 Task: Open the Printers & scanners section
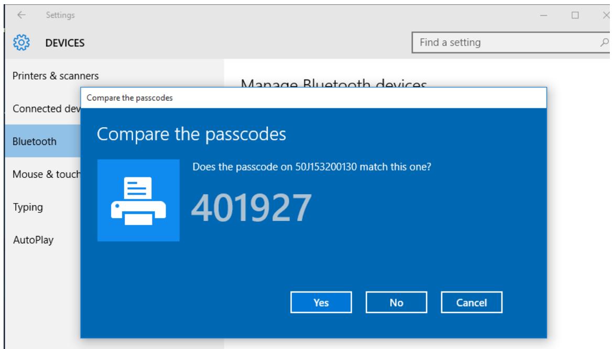click(x=56, y=76)
